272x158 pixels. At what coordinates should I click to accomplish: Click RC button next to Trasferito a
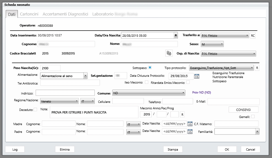253,35
